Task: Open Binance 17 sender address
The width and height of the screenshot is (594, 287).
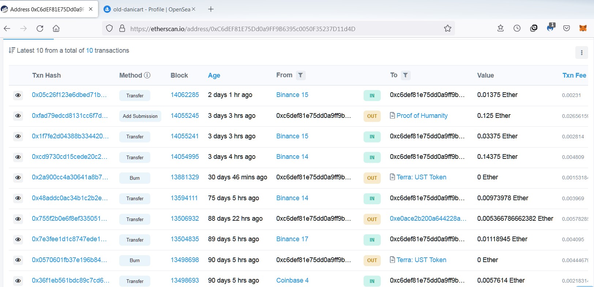Action: (x=292, y=239)
